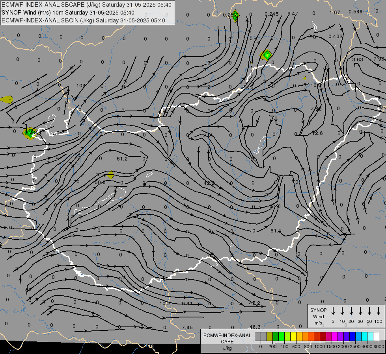Viewport: 386px width, 354px height.
Task: Click the 5 m/s wind legend arrow
Action: [x=333, y=311]
